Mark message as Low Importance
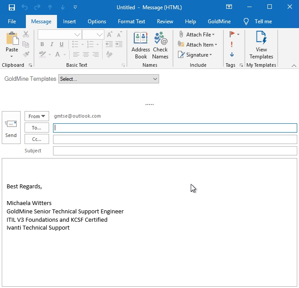Screen dimensions: 299x288 coord(231,54)
